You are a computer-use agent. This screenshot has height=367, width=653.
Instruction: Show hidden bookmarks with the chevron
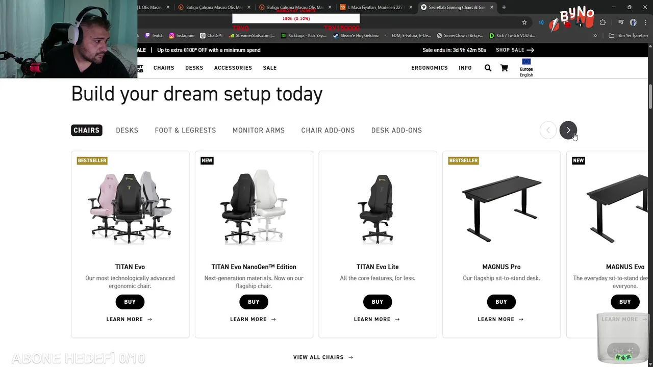pos(595,36)
